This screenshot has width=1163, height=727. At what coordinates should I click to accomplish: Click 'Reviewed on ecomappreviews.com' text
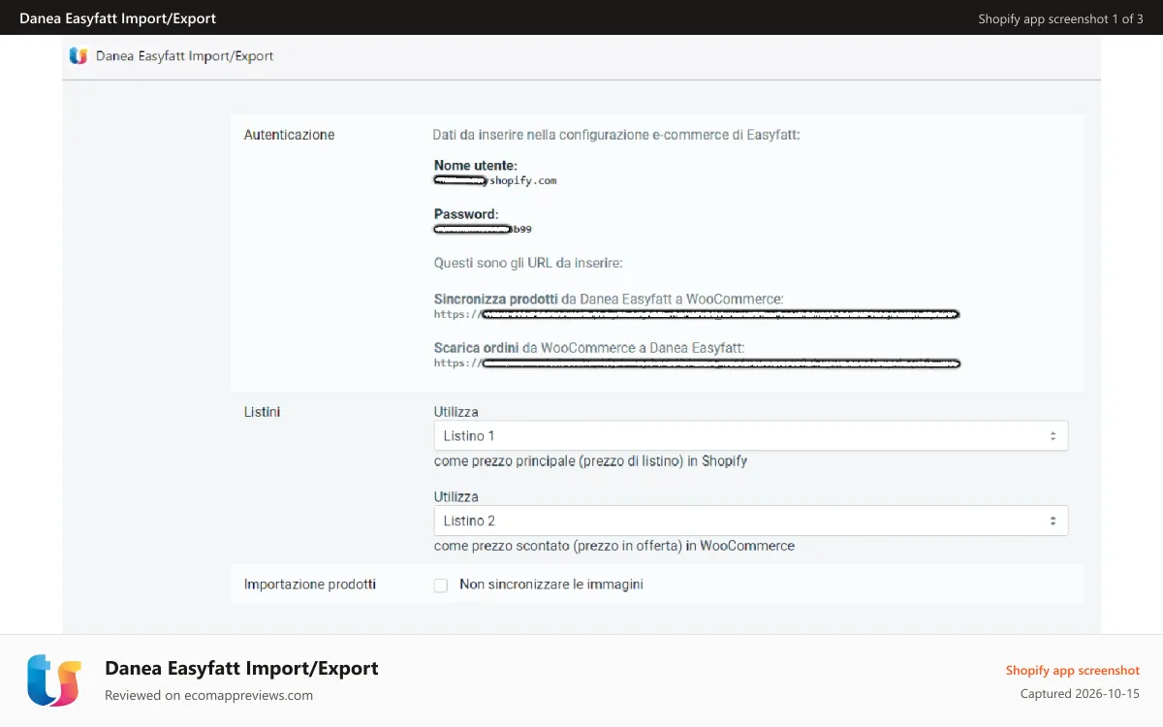click(208, 695)
